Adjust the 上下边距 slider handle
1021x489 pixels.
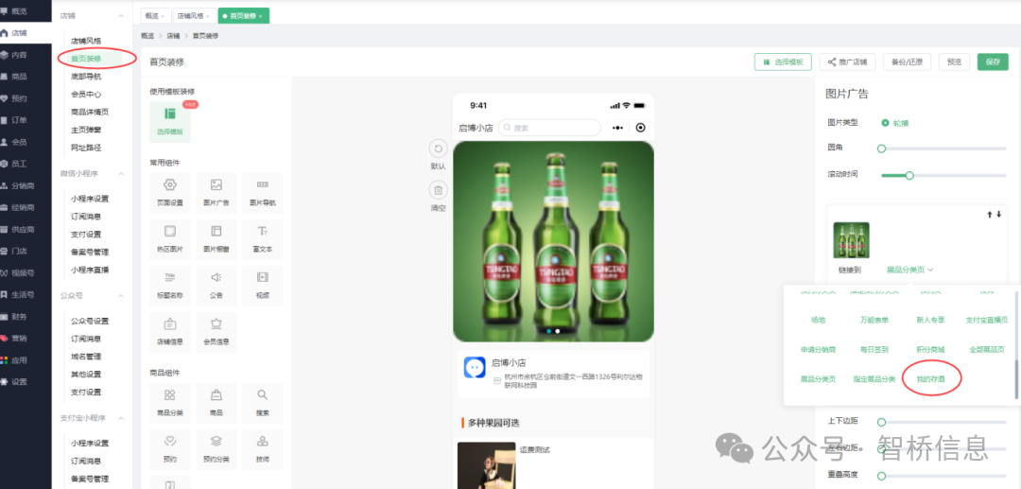point(882,422)
